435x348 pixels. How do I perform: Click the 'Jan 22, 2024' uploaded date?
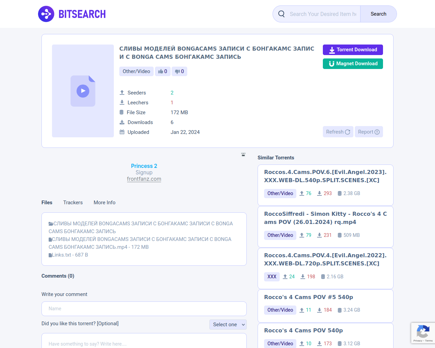[185, 132]
